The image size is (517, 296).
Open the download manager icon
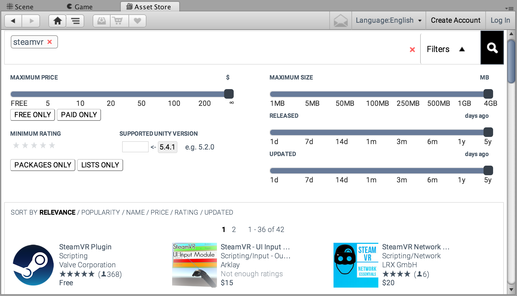[x=102, y=21]
